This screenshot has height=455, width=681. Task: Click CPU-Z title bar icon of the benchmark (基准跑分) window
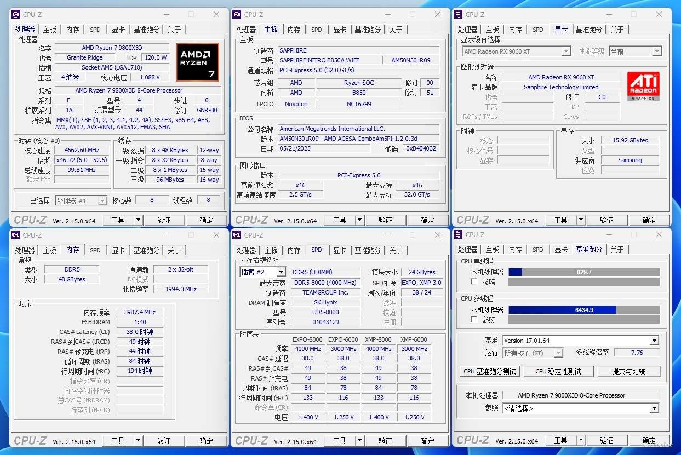pyautogui.click(x=458, y=235)
